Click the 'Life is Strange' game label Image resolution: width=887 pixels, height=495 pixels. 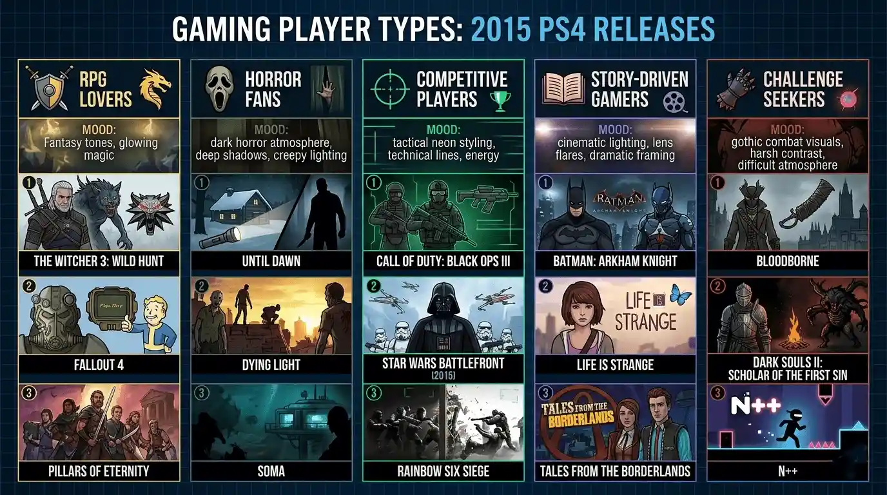click(x=616, y=365)
